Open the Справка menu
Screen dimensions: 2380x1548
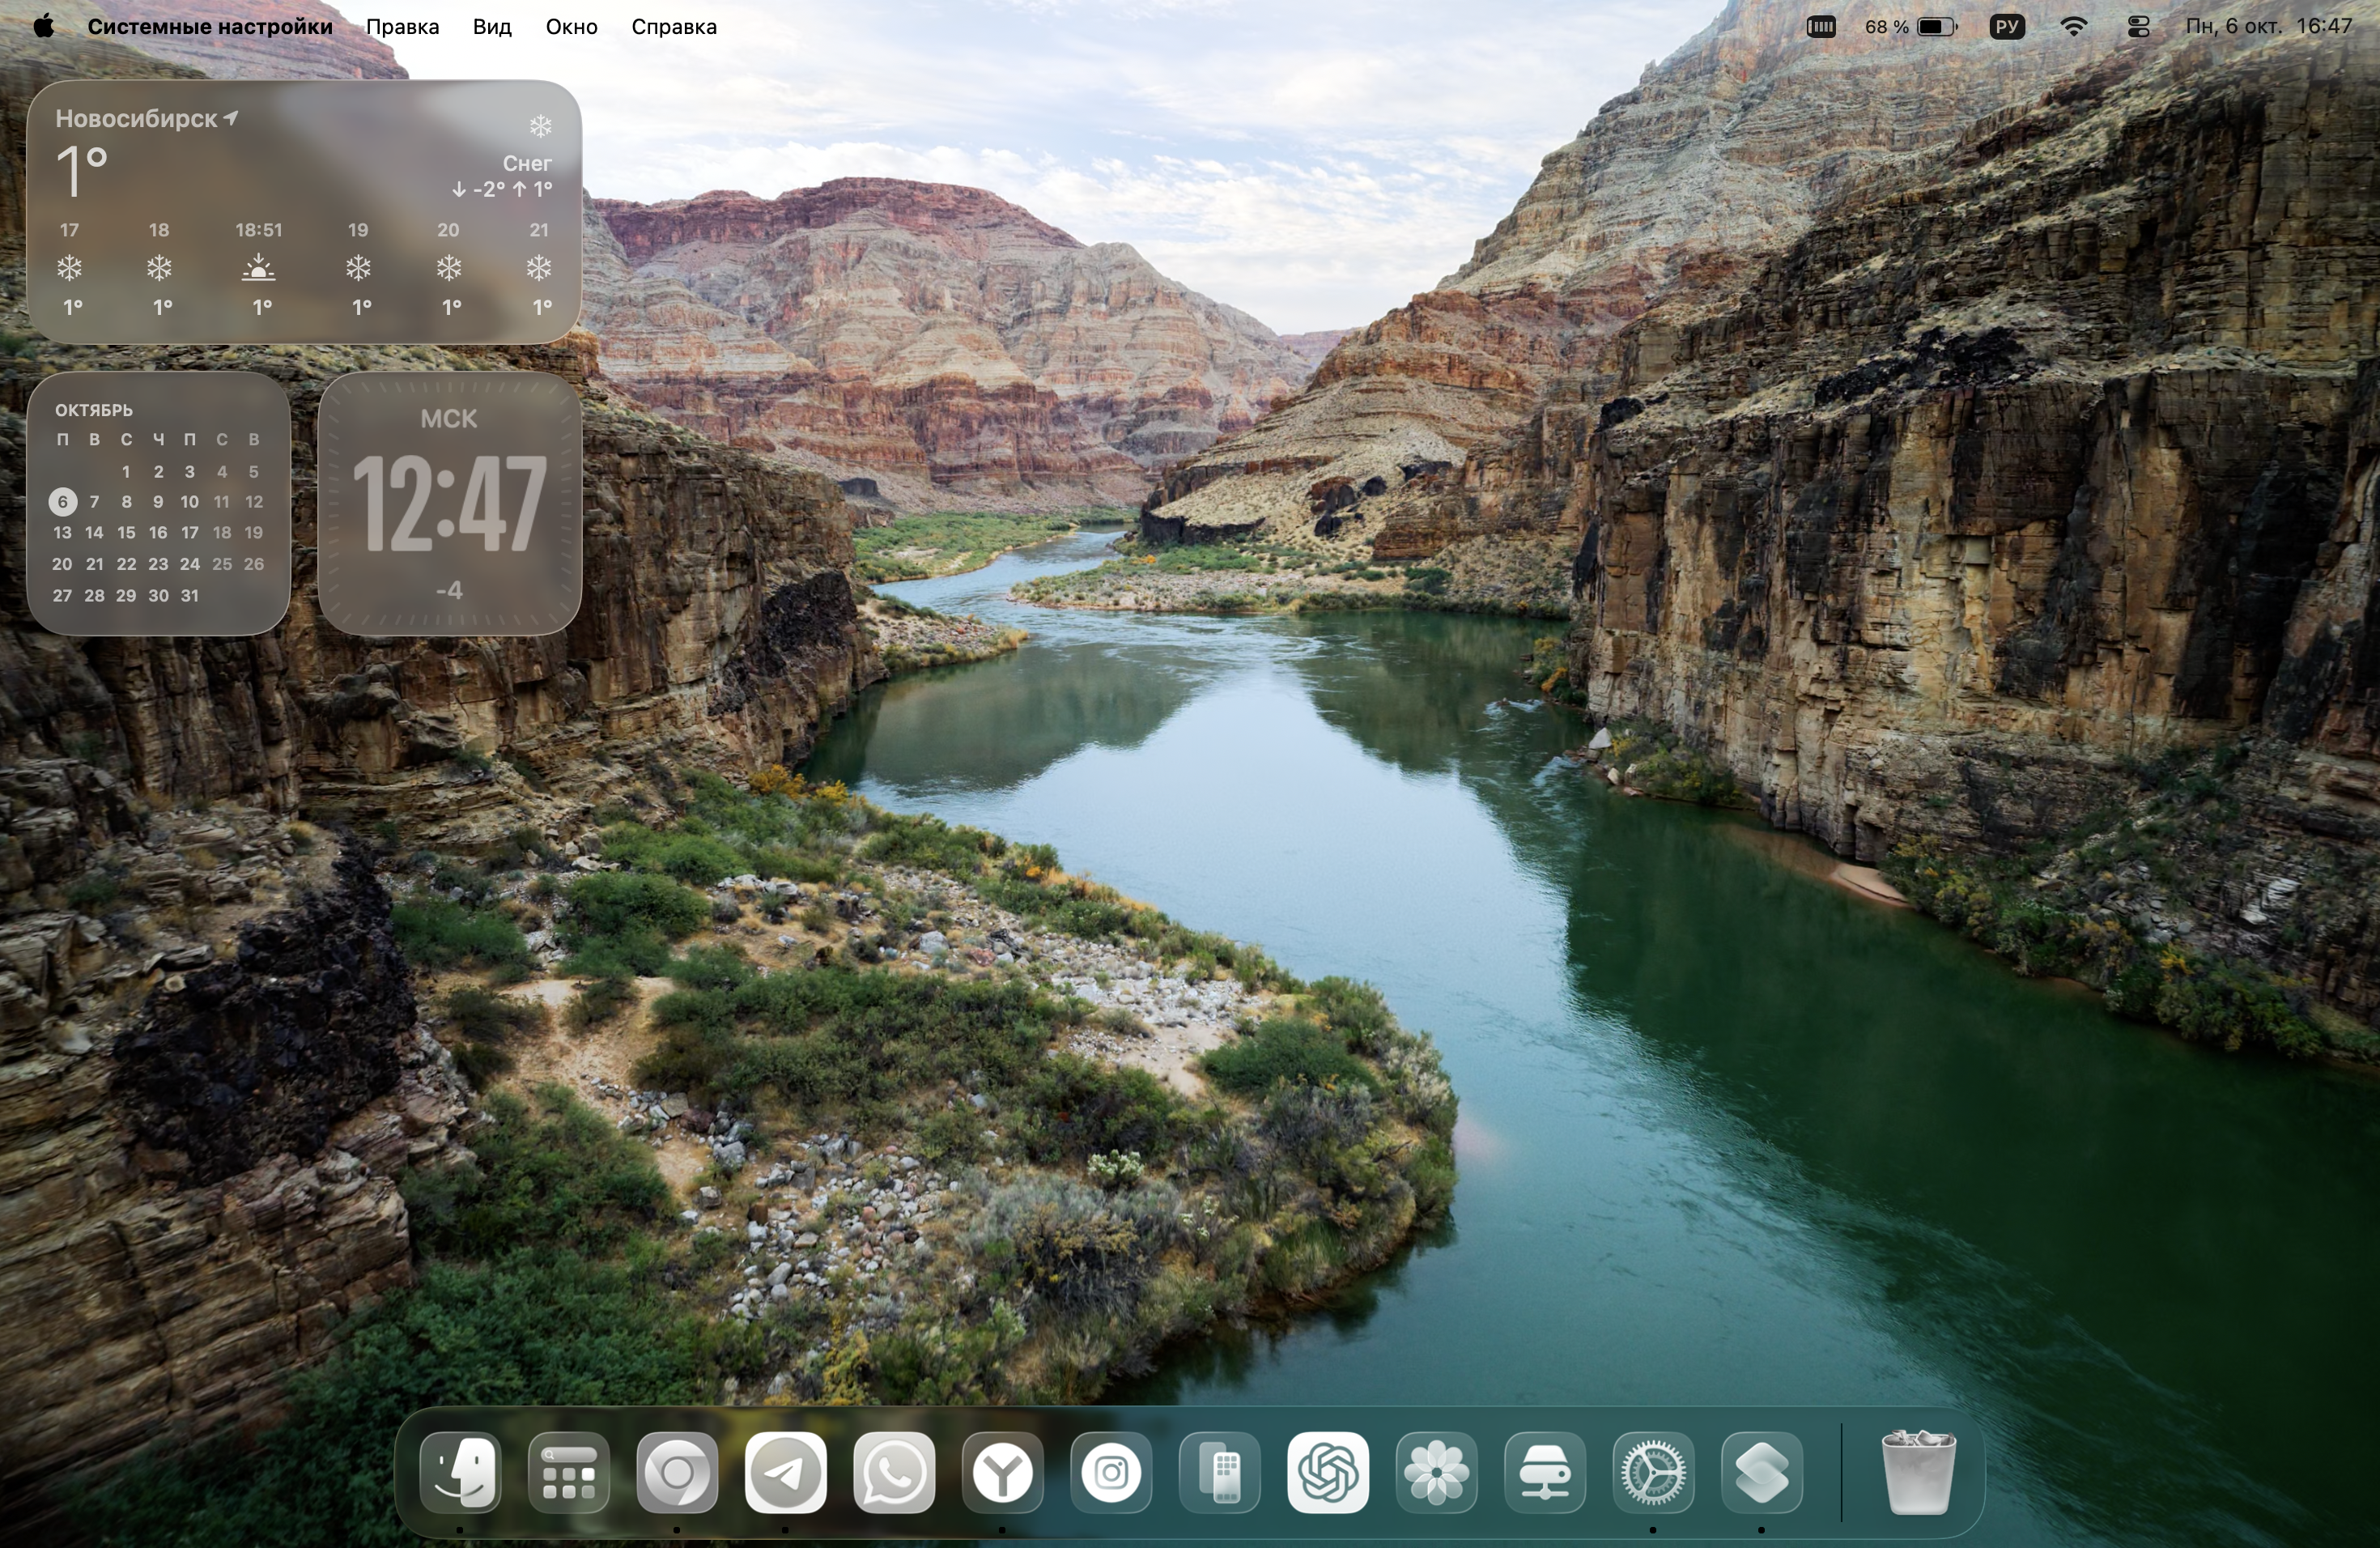click(673, 27)
